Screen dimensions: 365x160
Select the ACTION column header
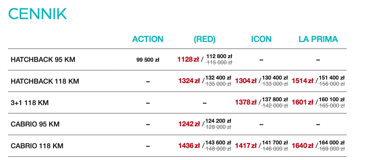point(148,39)
